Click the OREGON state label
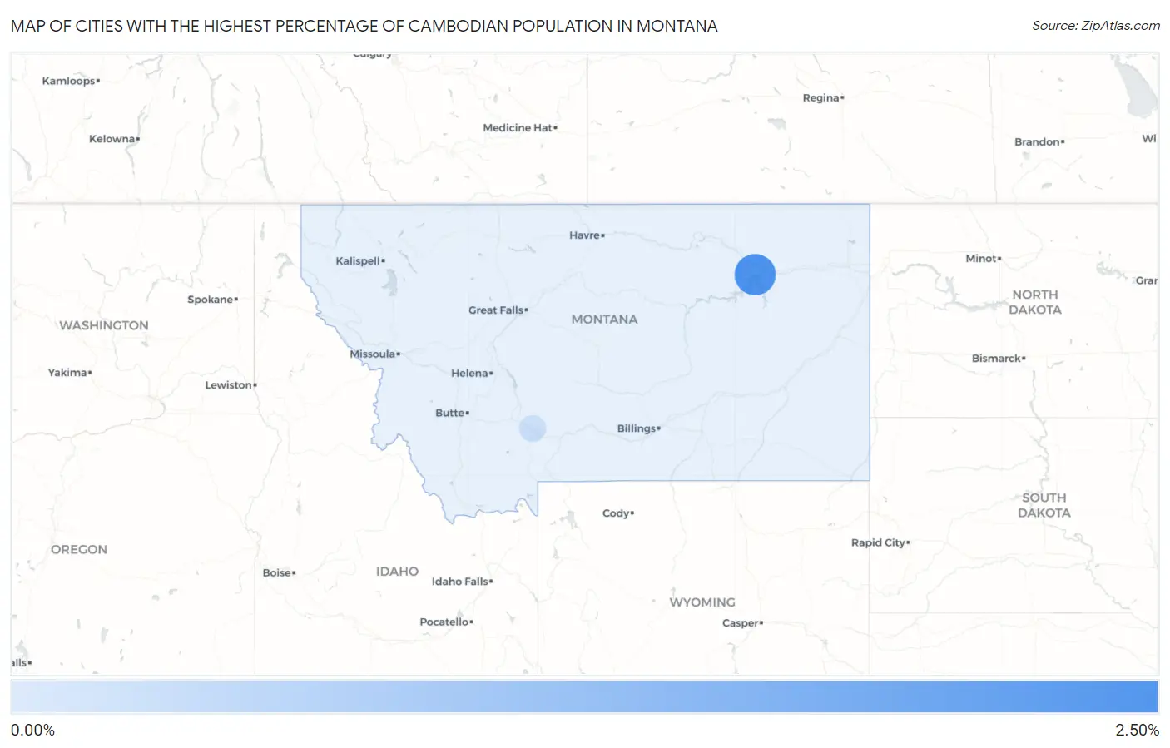Screen dimensions: 1170x748 [79, 550]
